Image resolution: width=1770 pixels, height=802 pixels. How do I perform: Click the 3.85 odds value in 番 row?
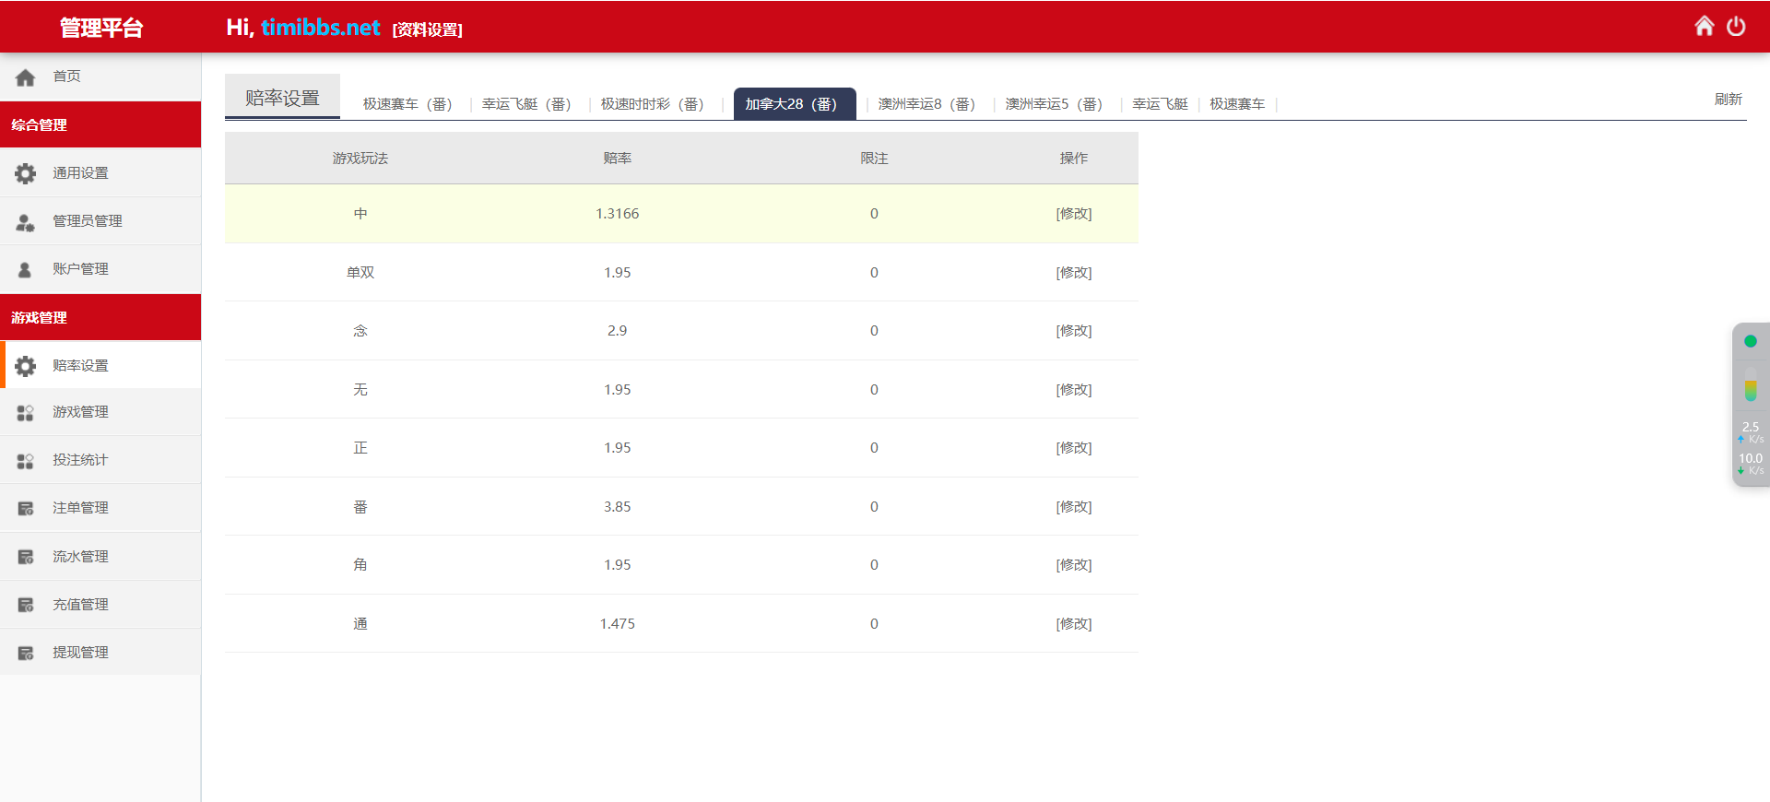pos(617,507)
